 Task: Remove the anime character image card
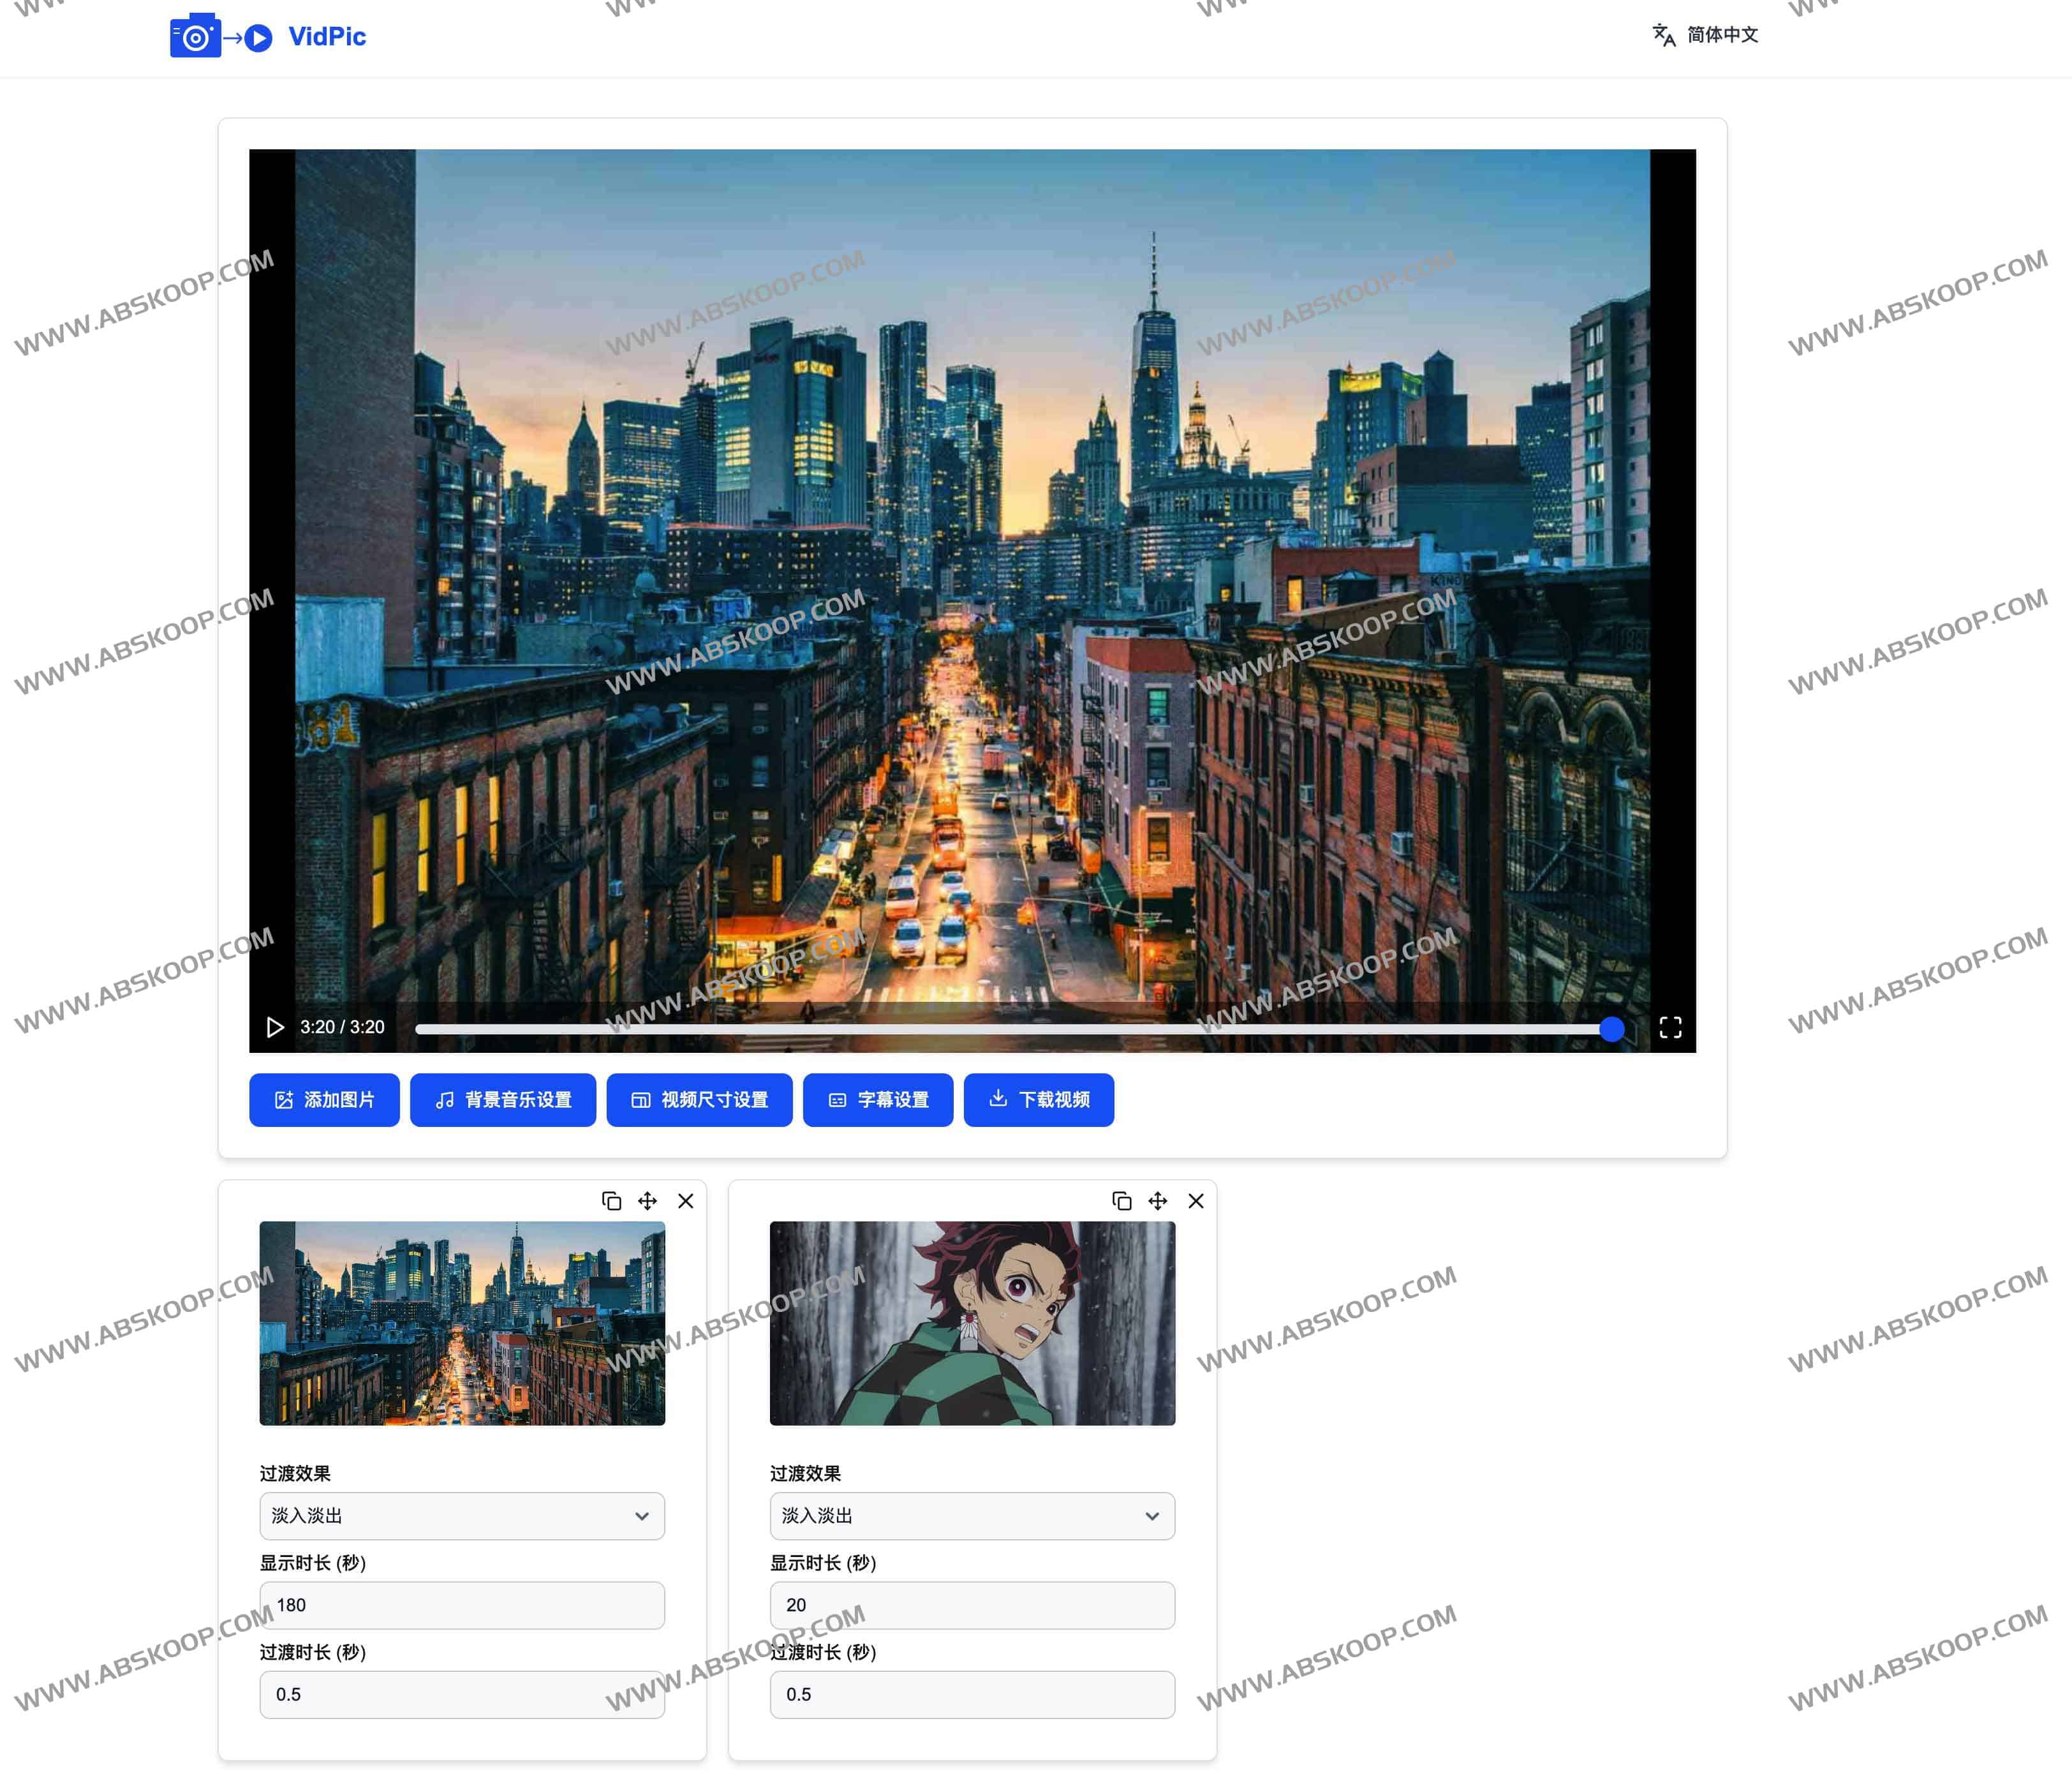pyautogui.click(x=1196, y=1201)
